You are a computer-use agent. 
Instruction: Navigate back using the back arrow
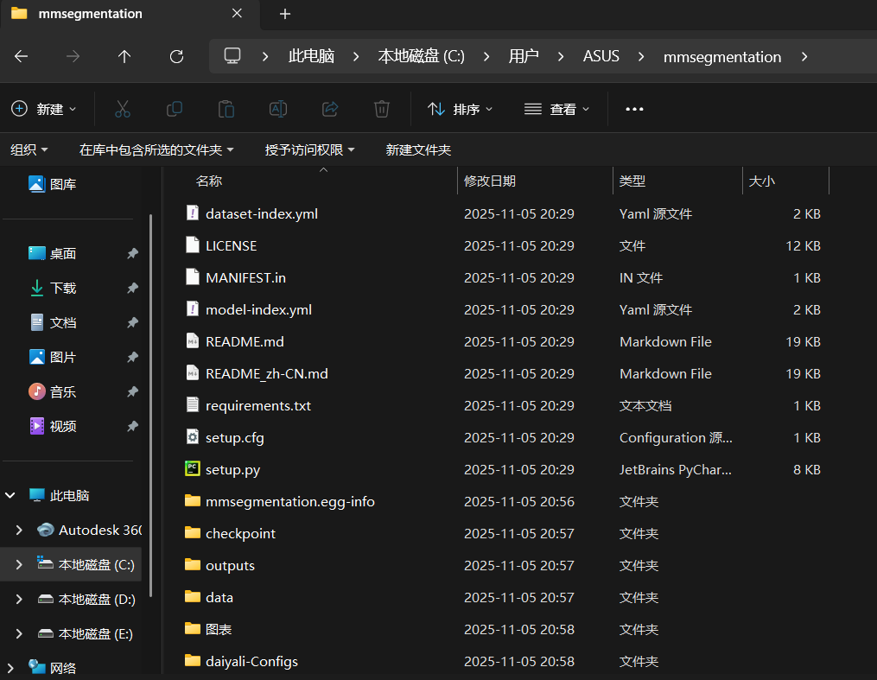[21, 56]
